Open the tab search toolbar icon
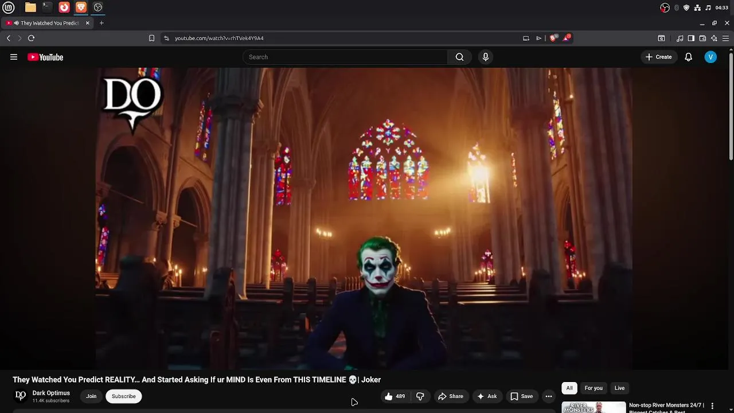Viewport: 734px width, 413px height. 661,38
